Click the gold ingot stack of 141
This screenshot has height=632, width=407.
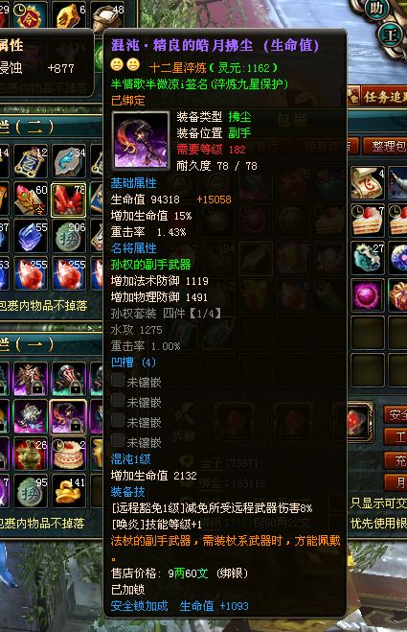coord(68,491)
